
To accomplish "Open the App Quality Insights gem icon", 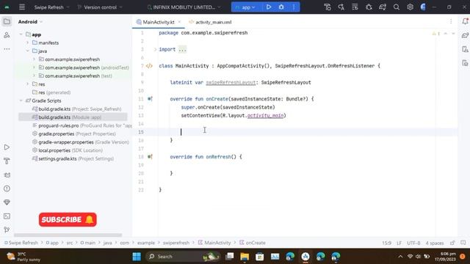I will [7, 202].
